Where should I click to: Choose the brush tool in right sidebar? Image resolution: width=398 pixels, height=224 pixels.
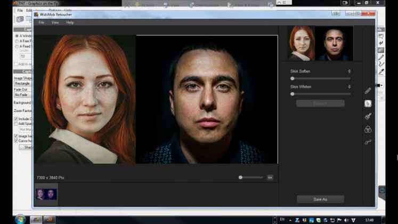(368, 116)
